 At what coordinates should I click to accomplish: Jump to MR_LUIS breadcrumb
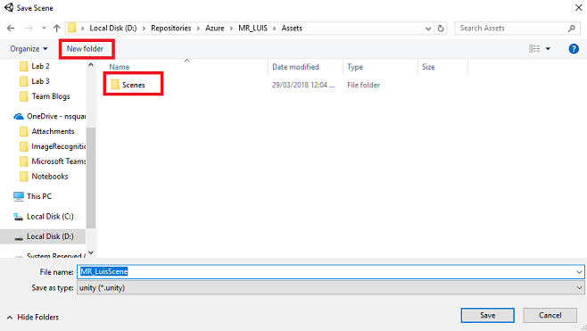click(252, 28)
